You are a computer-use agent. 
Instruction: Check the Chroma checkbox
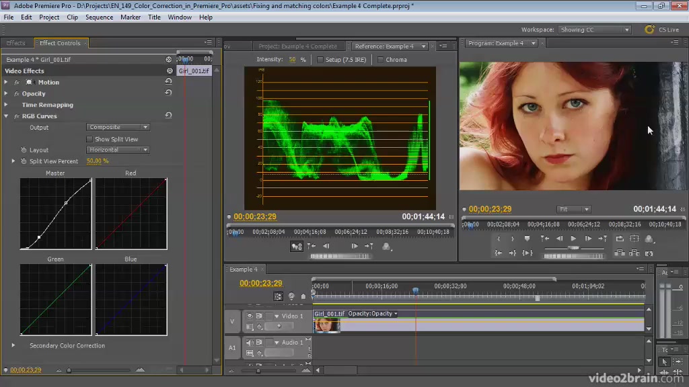coord(381,60)
